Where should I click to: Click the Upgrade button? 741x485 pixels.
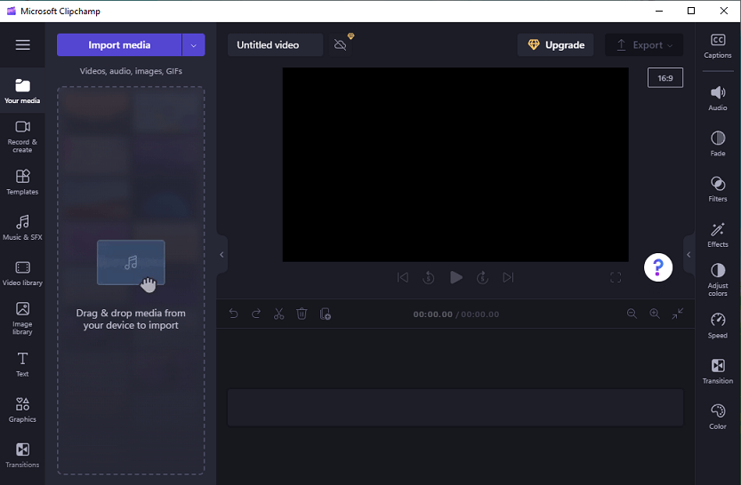click(555, 44)
